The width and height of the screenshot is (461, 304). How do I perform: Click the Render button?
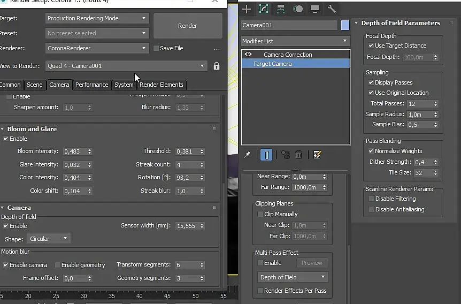pos(188,26)
